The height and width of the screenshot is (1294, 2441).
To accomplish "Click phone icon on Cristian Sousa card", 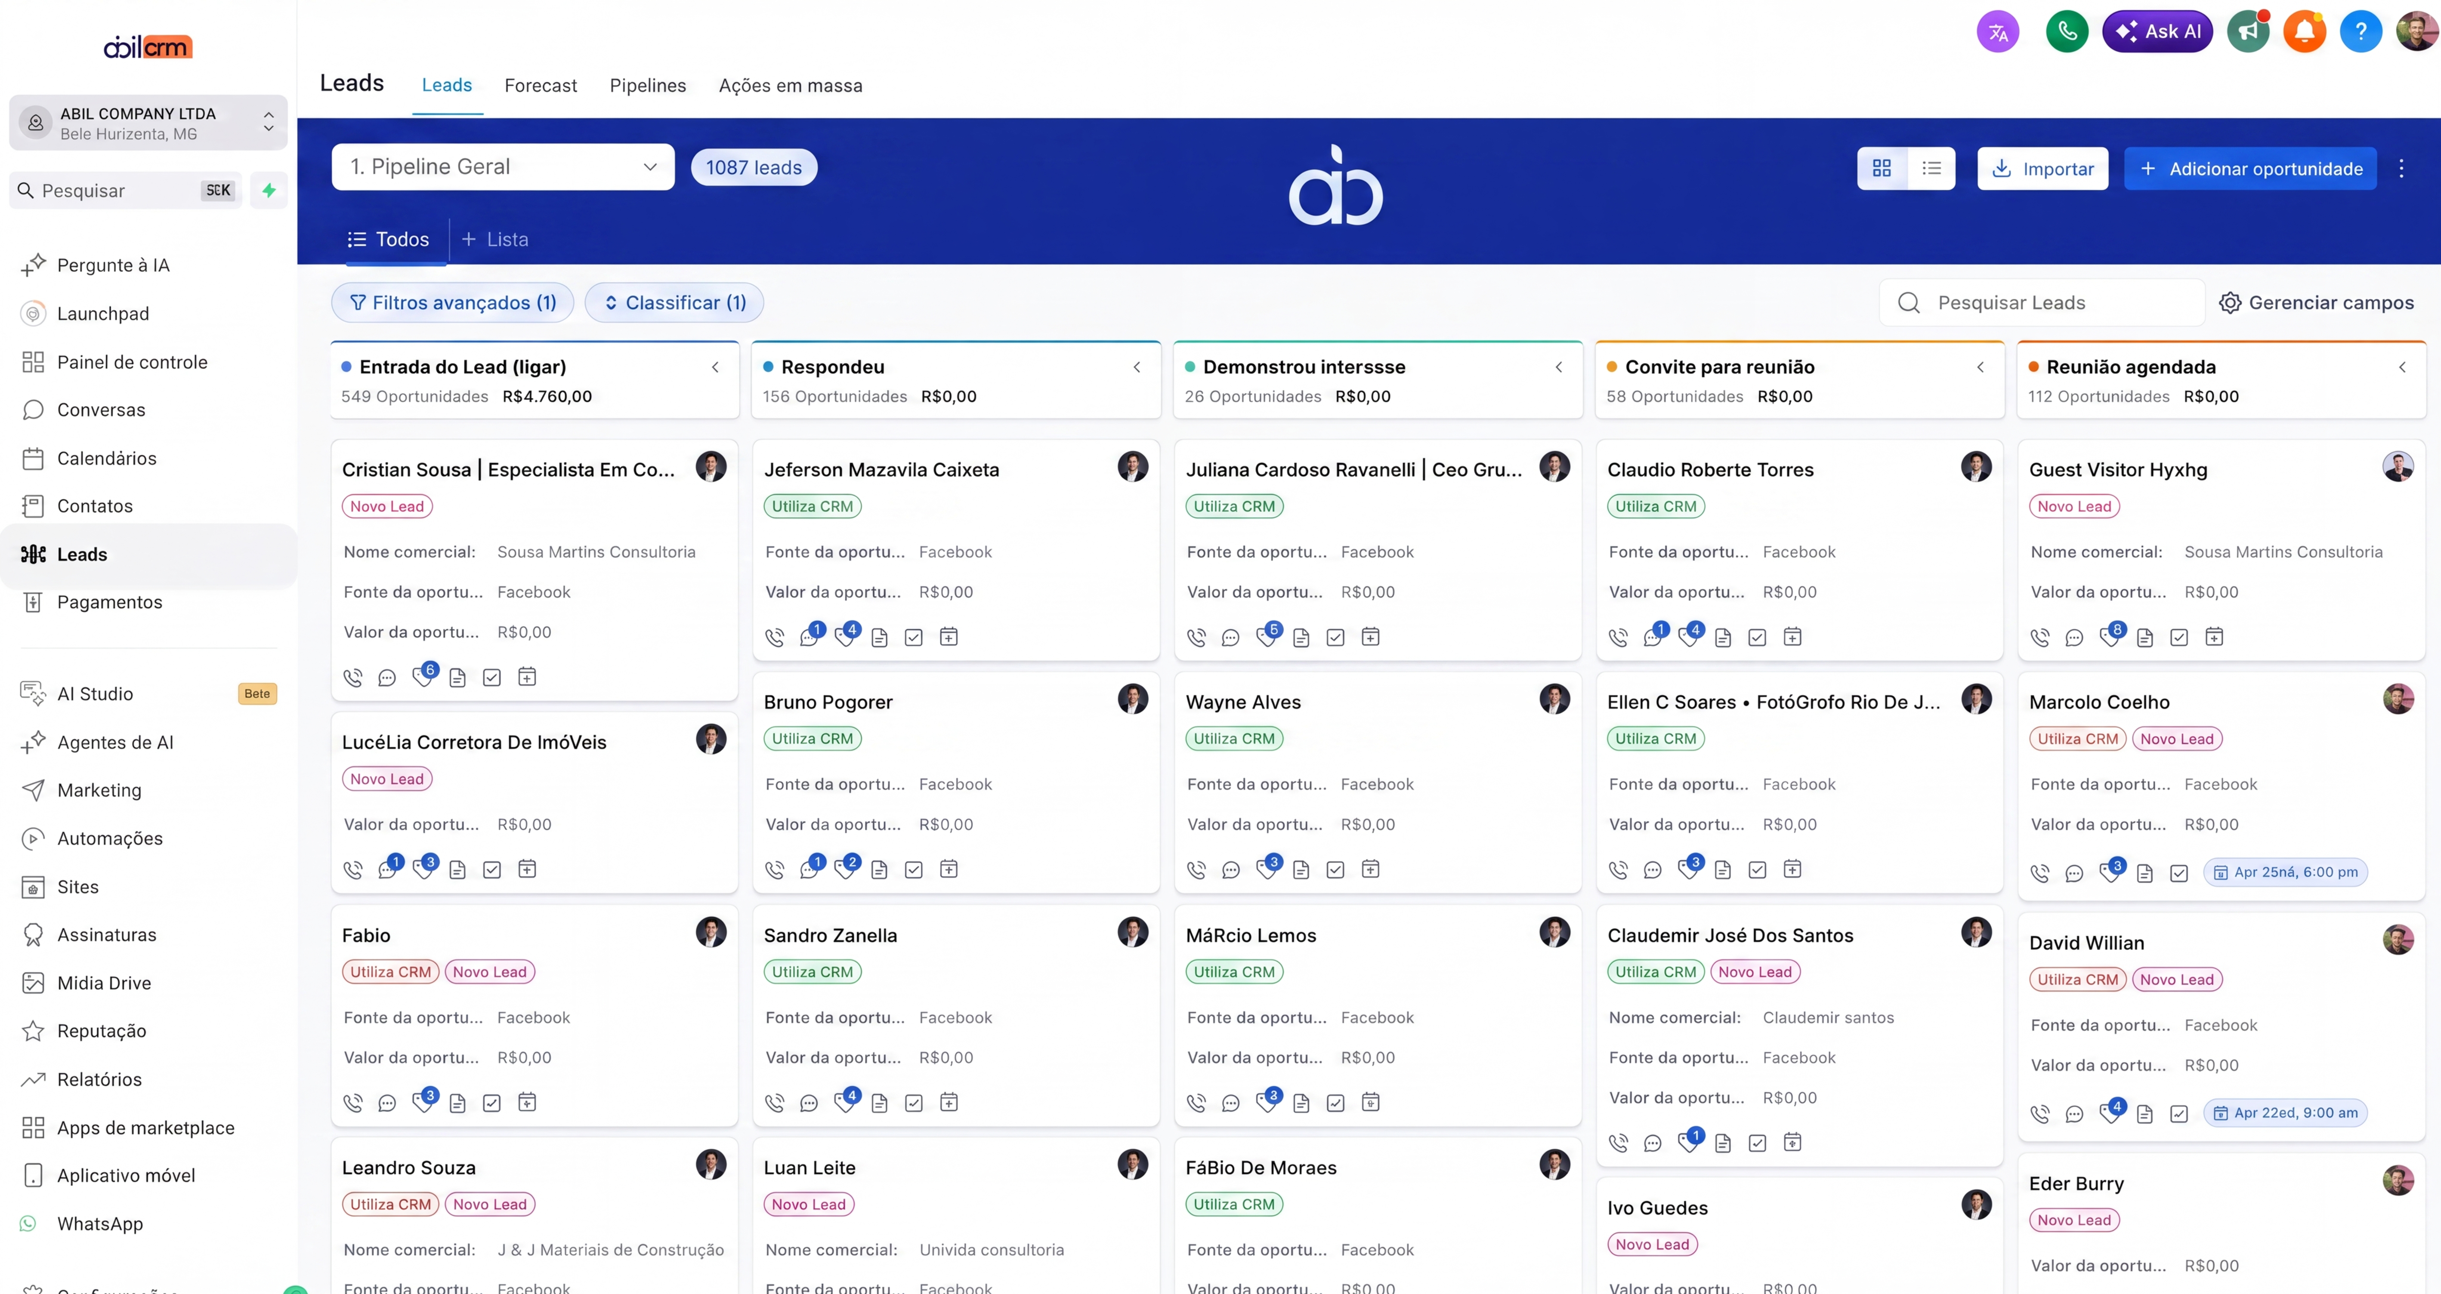I will coord(352,677).
